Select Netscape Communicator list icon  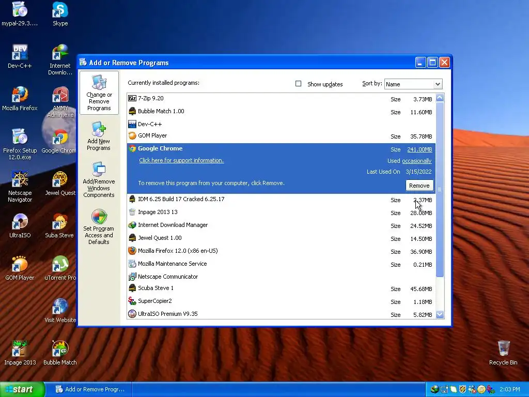tap(132, 277)
